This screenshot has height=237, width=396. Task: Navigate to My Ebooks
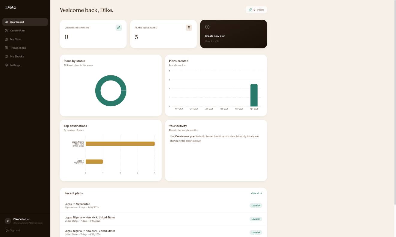pyautogui.click(x=25, y=57)
